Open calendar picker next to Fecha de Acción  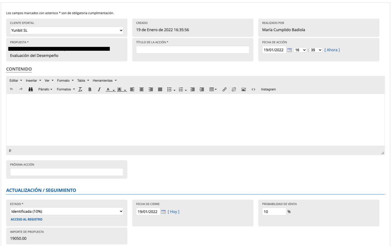(289, 50)
